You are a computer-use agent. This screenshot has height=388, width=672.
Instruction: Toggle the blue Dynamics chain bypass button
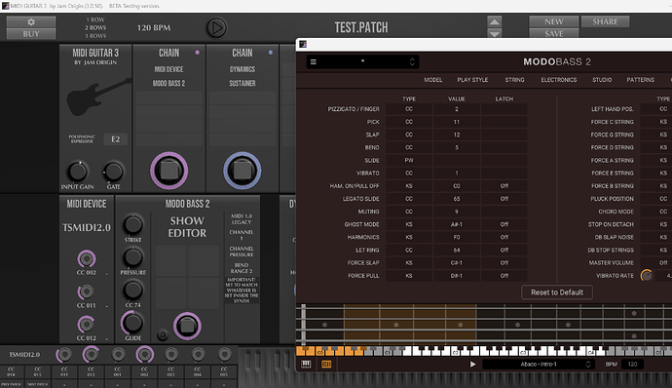click(243, 171)
